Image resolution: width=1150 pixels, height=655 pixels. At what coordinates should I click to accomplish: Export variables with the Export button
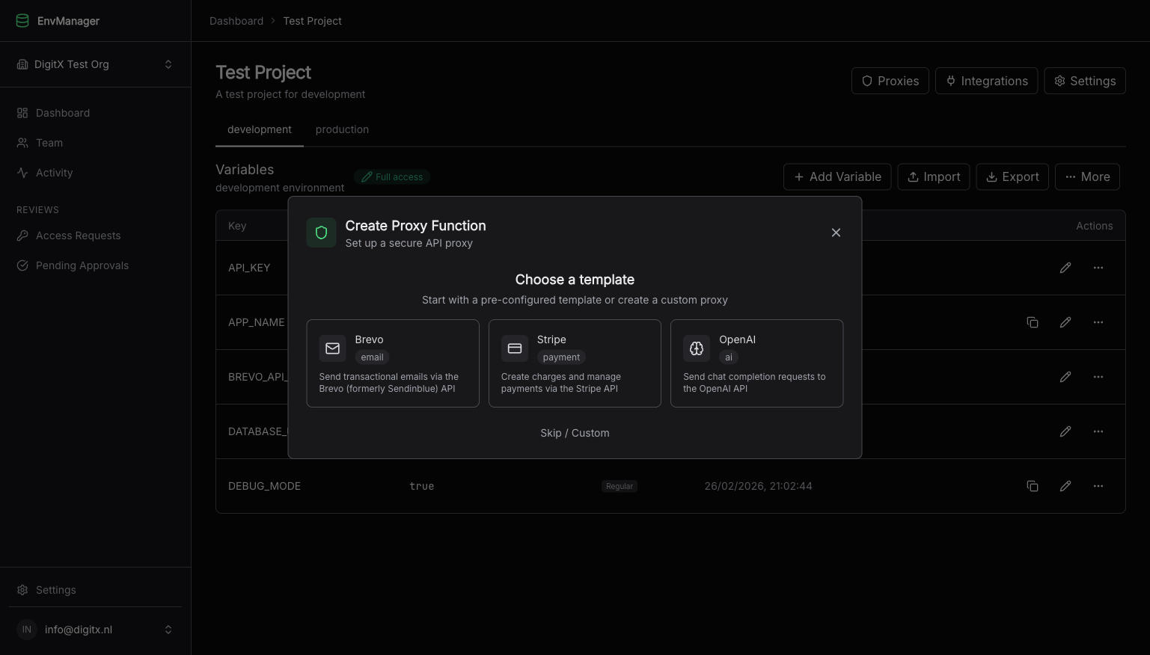tap(1012, 177)
